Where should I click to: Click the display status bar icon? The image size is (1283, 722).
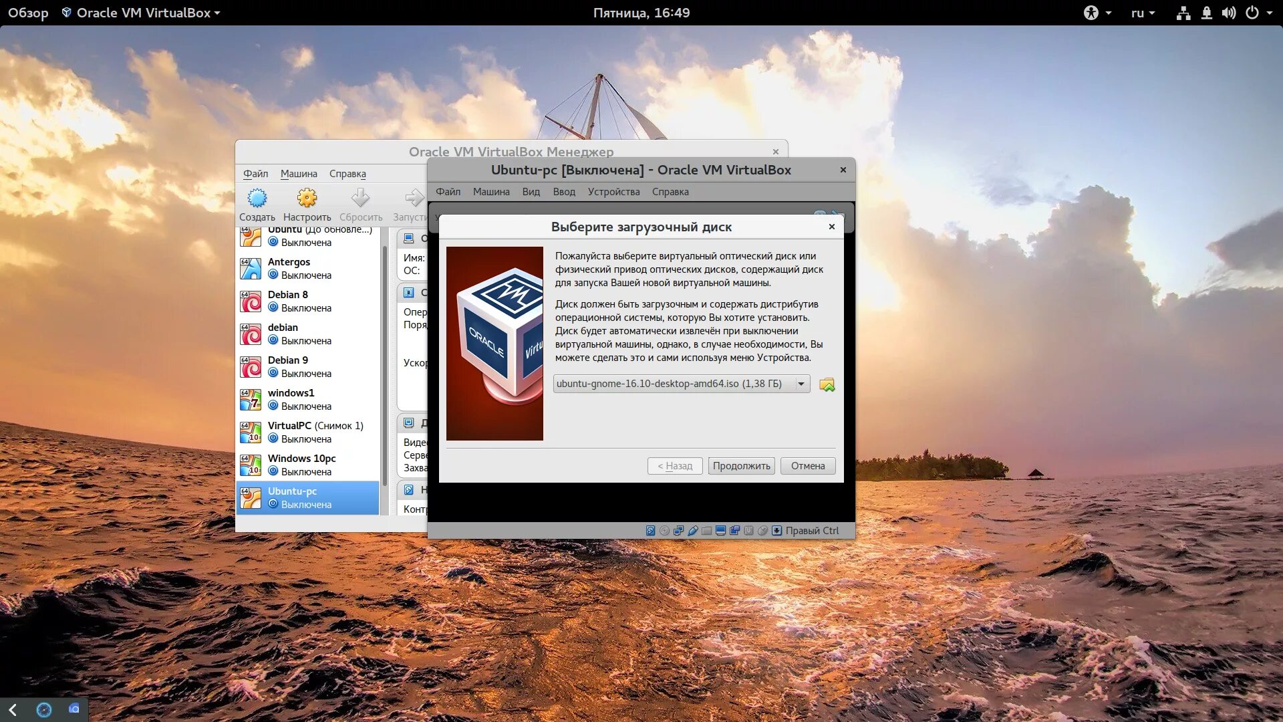click(720, 531)
